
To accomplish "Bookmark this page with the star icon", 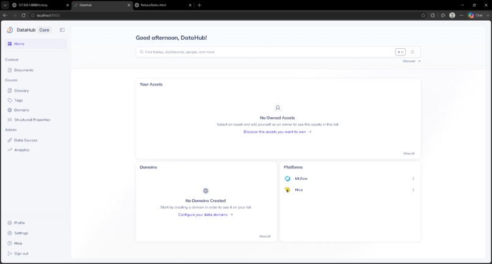I will point(423,15).
